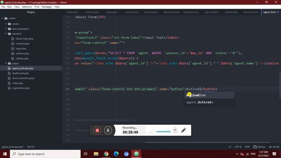Image resolution: width=281 pixels, height=158 pixels.
Task: Open the notifications action center
Action: pyautogui.click(x=274, y=154)
